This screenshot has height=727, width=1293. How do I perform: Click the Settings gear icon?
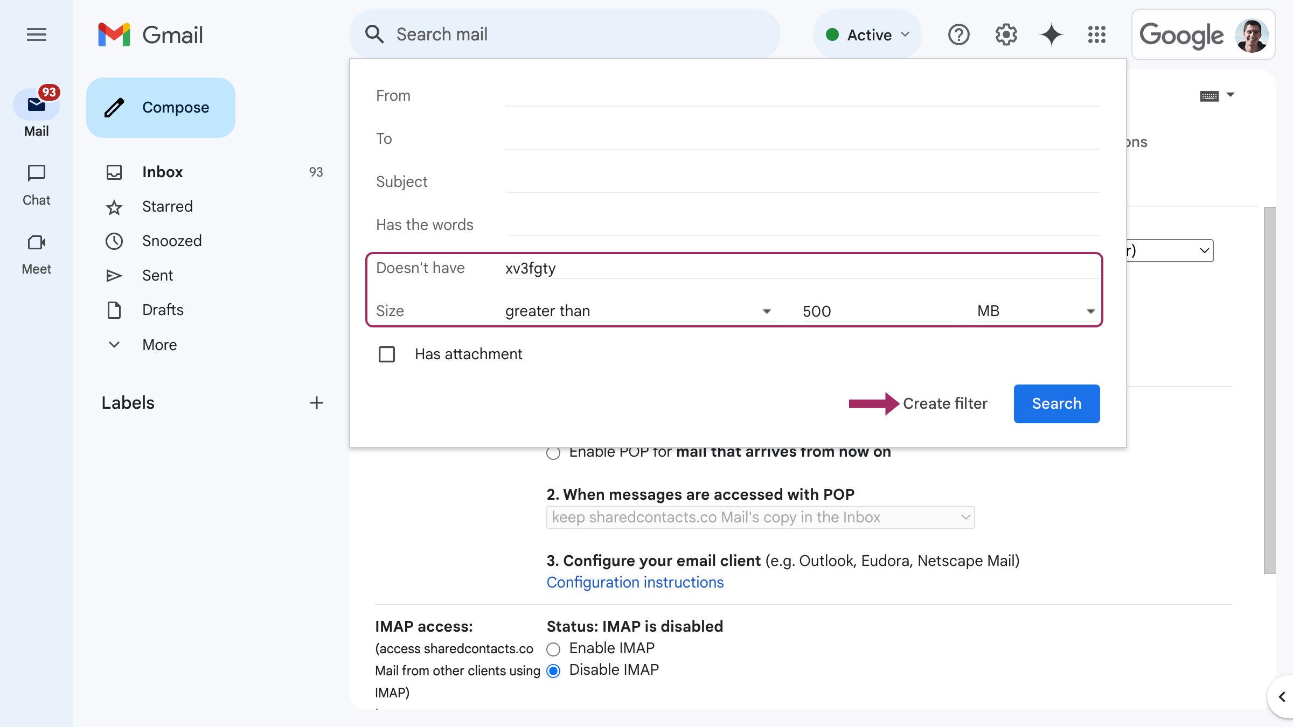click(1006, 35)
